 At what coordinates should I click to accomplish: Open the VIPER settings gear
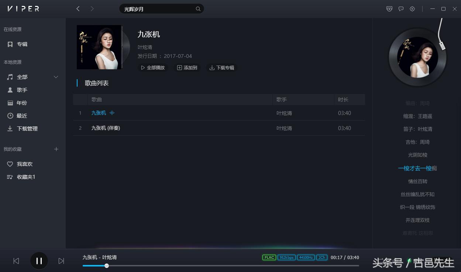412,8
